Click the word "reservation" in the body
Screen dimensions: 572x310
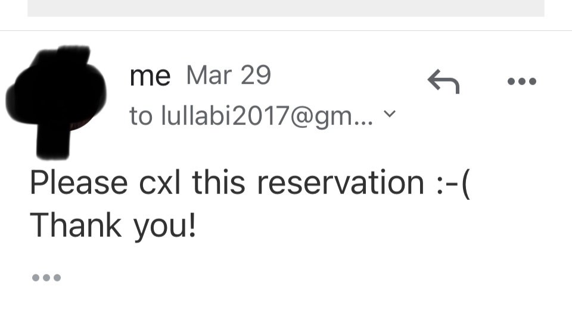[340, 183]
